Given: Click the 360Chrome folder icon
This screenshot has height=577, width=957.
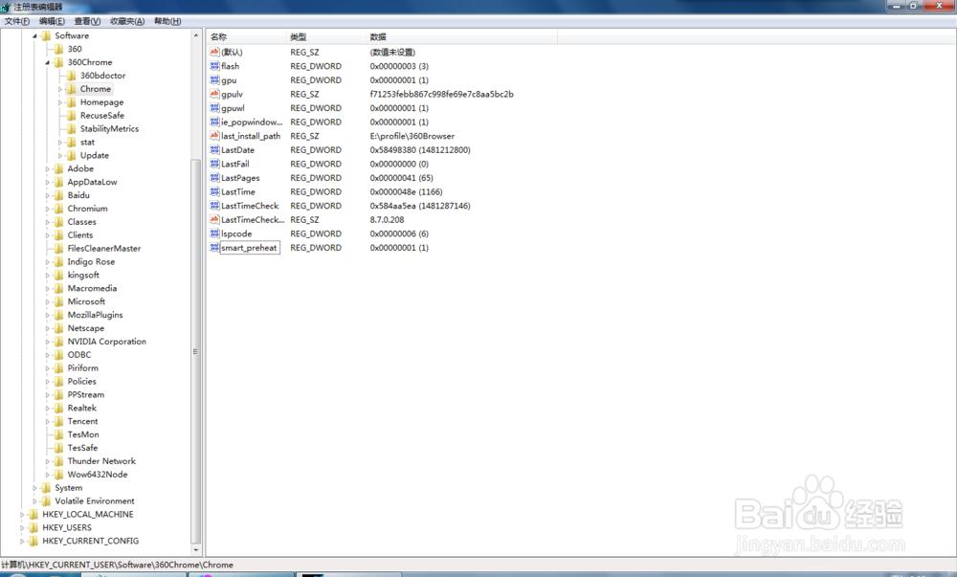Looking at the screenshot, I should pyautogui.click(x=59, y=62).
